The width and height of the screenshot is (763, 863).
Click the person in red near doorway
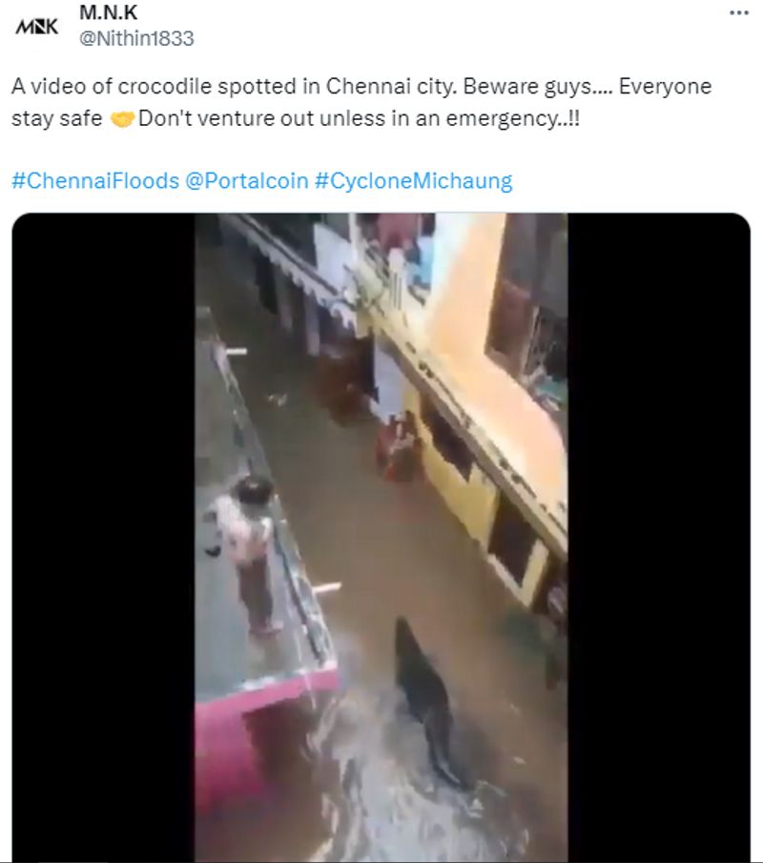coord(399,448)
